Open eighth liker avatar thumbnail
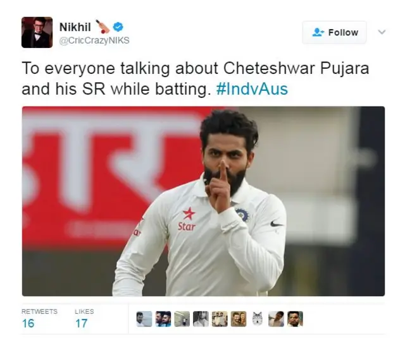The width and height of the screenshot is (405, 341). pos(277,319)
